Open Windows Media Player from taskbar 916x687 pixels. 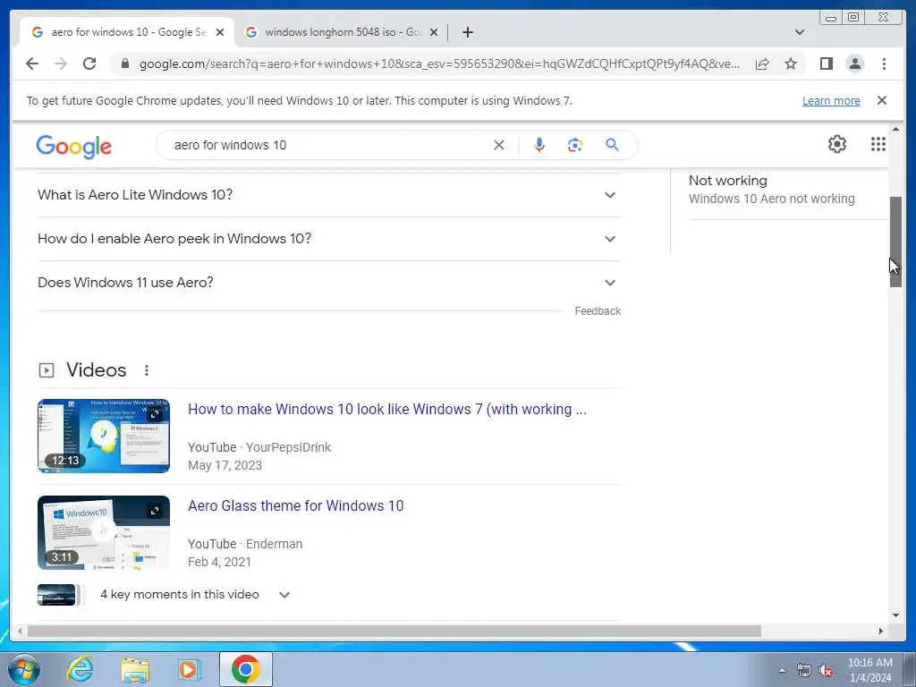tap(189, 669)
